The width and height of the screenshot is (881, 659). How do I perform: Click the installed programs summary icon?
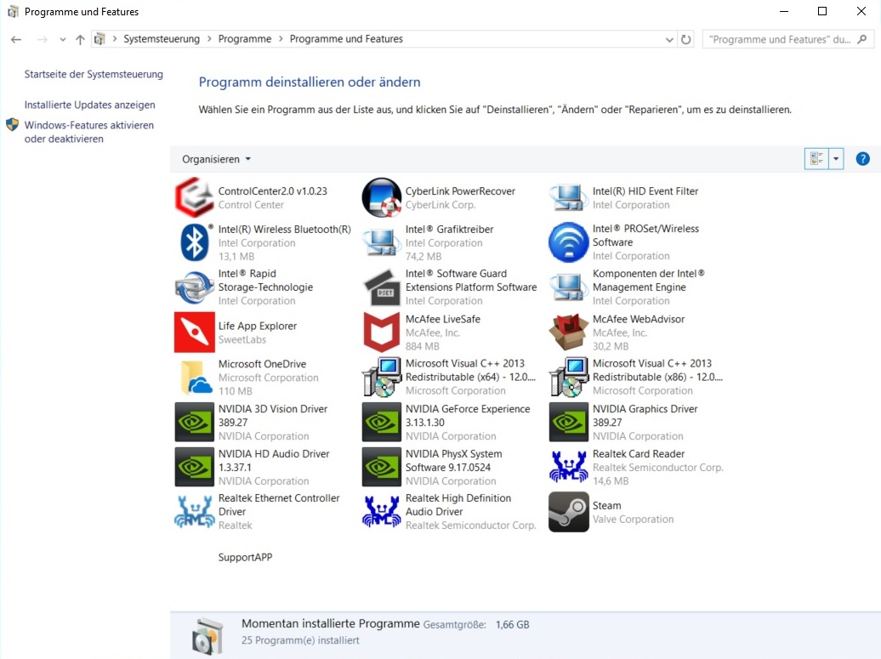(x=207, y=635)
